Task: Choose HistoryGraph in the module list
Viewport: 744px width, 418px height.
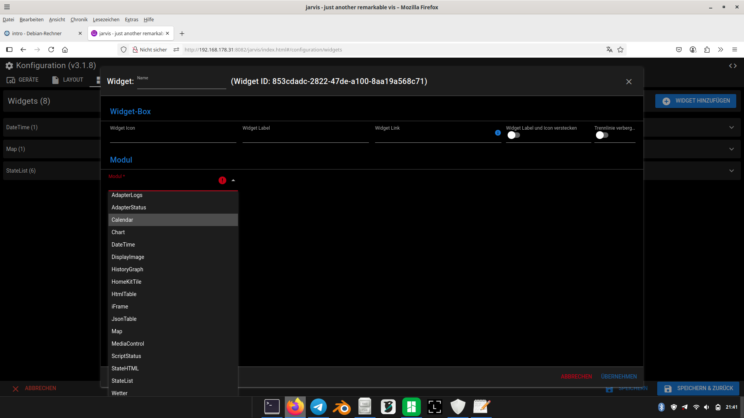Action: point(127,269)
